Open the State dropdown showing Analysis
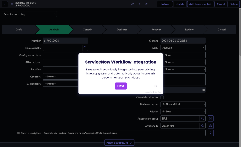Image resolution: width=241 pixels, height=147 pixels. [x=183, y=48]
